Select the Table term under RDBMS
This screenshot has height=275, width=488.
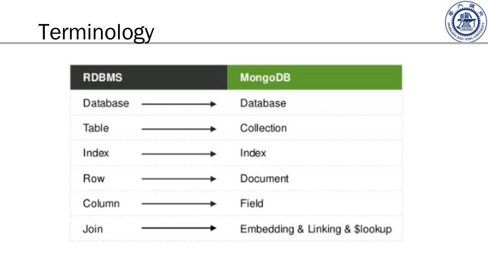(x=96, y=128)
